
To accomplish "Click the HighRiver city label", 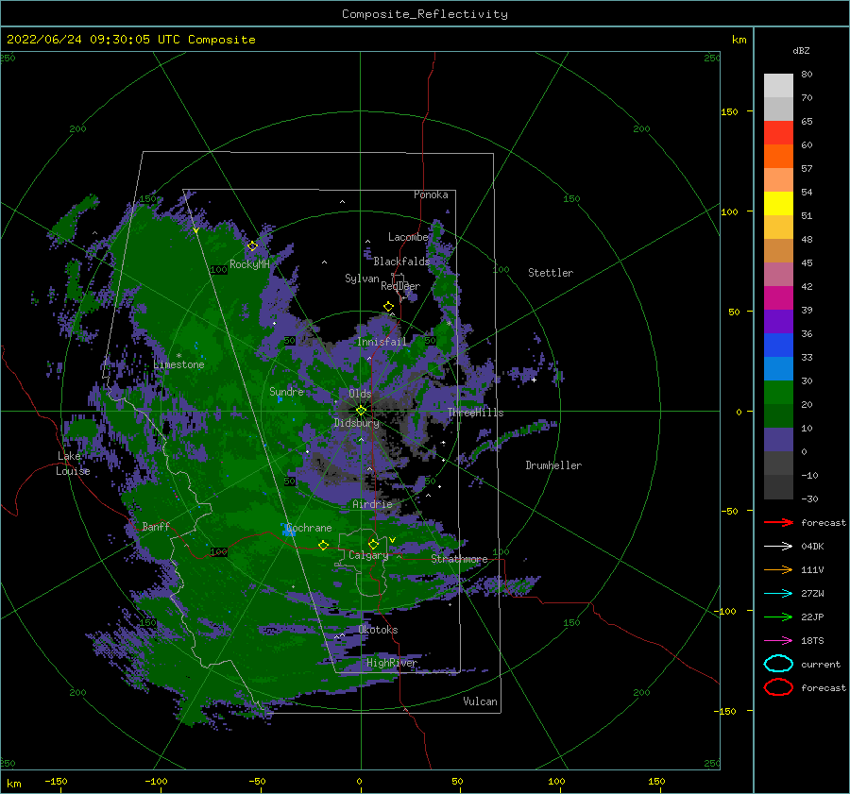I will click(391, 663).
